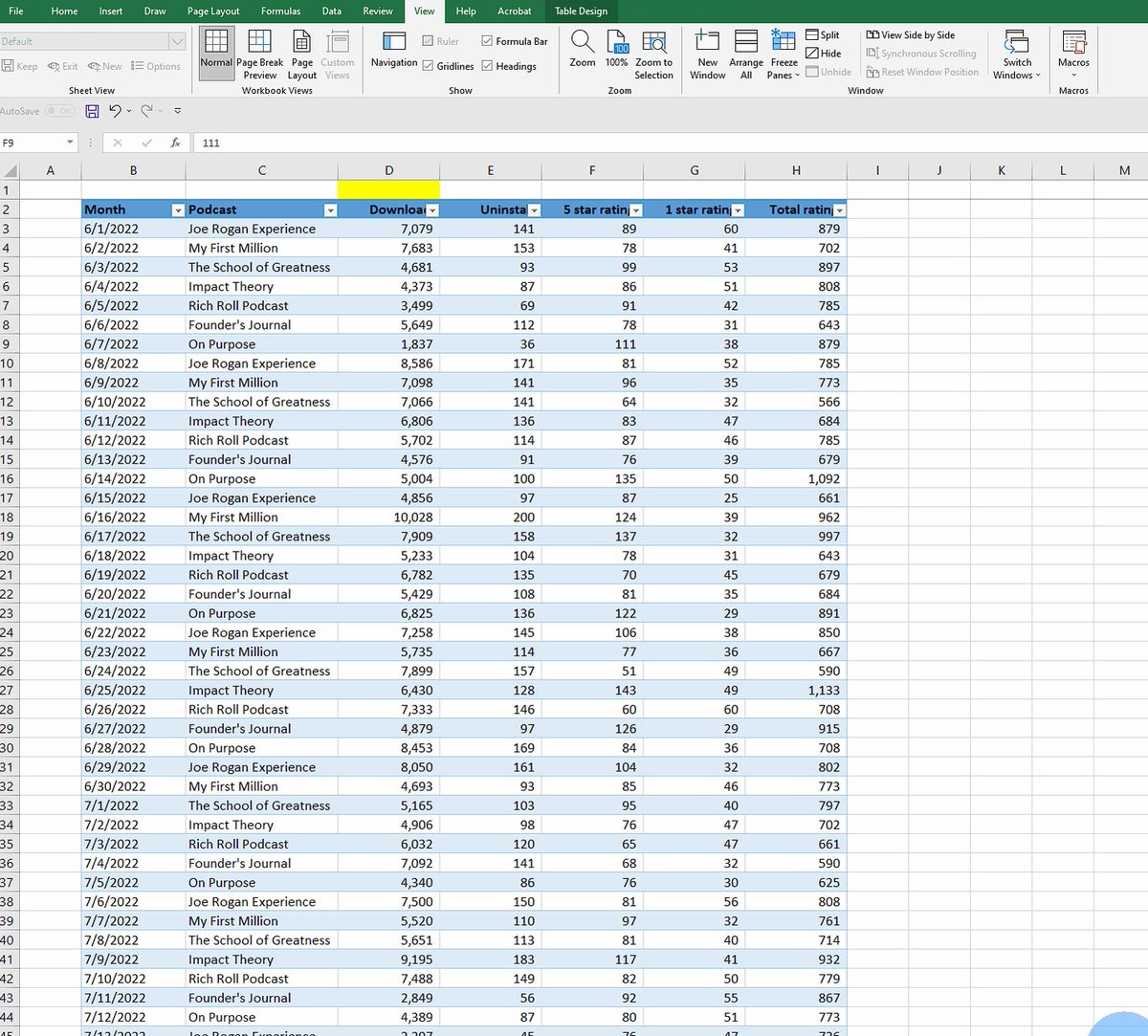
Task: Open the Month column filter dropdown
Action: point(177,209)
